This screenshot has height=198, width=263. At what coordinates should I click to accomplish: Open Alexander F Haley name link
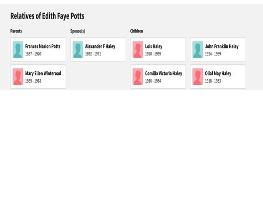coord(100,46)
